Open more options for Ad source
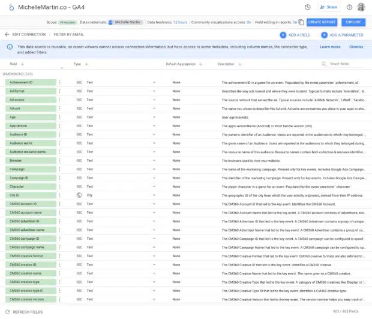 coord(59,100)
